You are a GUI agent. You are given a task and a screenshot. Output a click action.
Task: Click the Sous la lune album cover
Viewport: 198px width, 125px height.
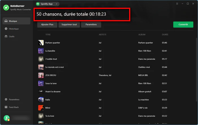point(41,83)
